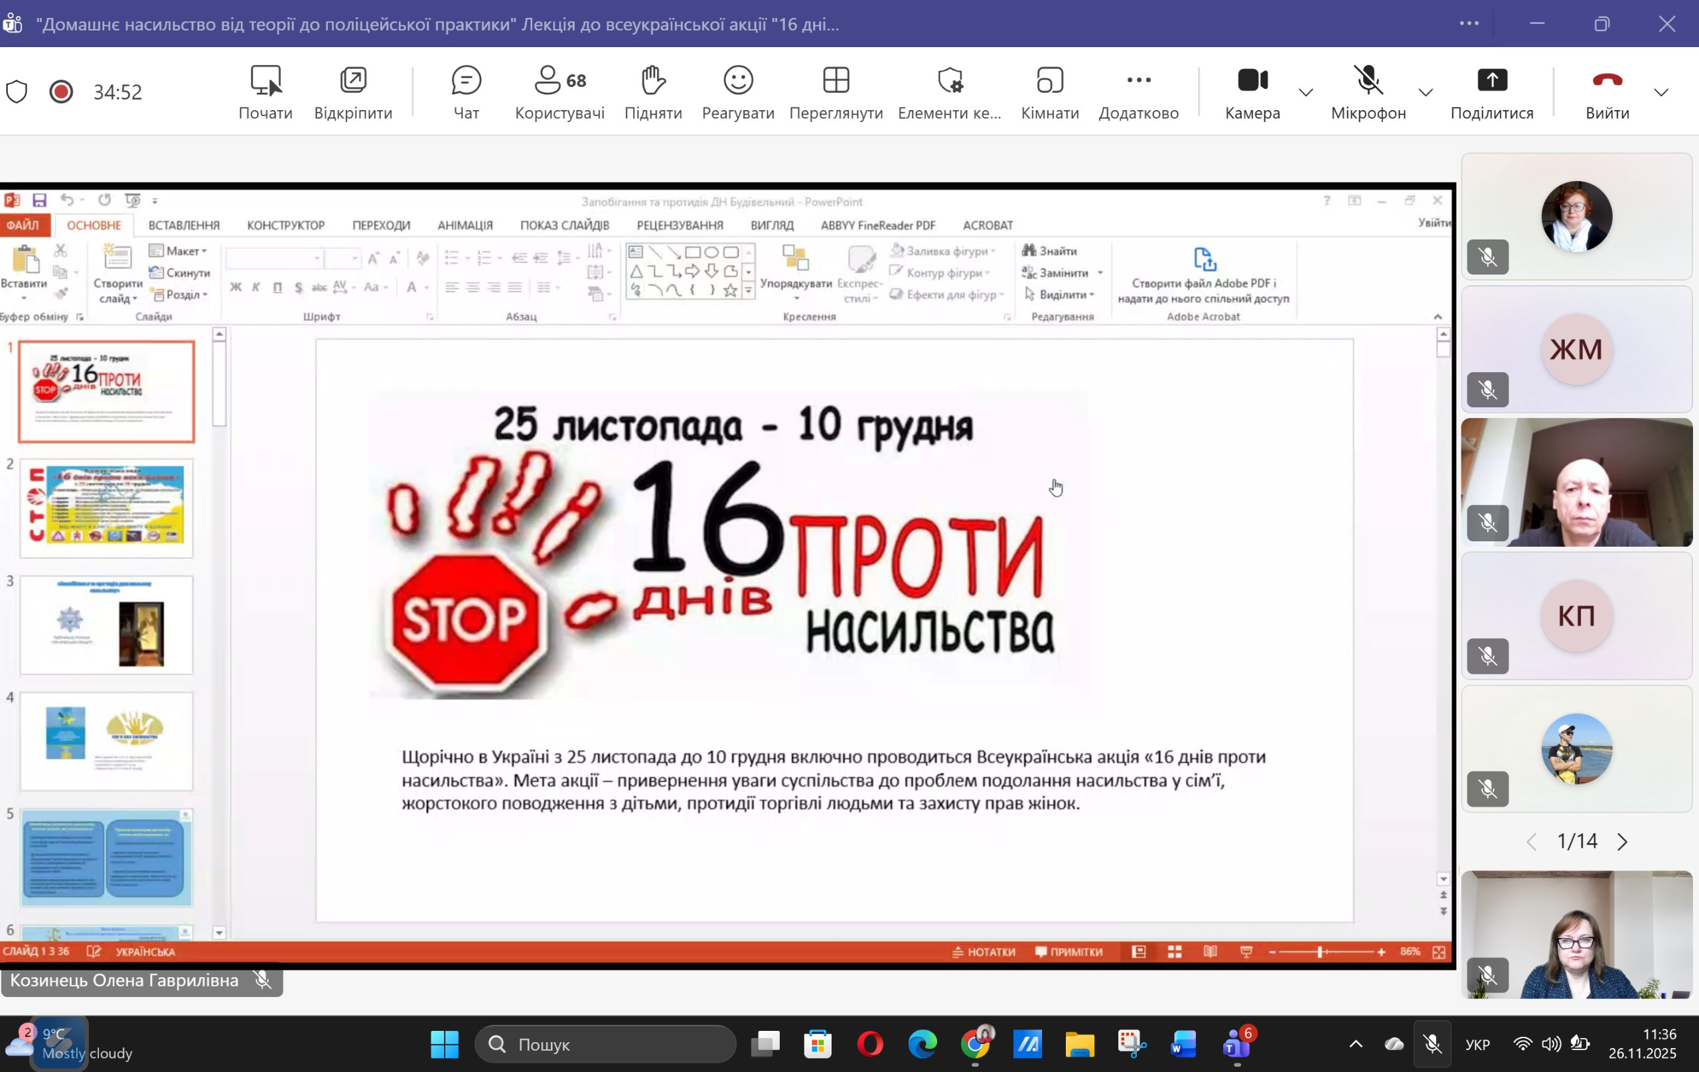Open the Файл menu
Screen dimensions: 1699x1072
point(23,225)
